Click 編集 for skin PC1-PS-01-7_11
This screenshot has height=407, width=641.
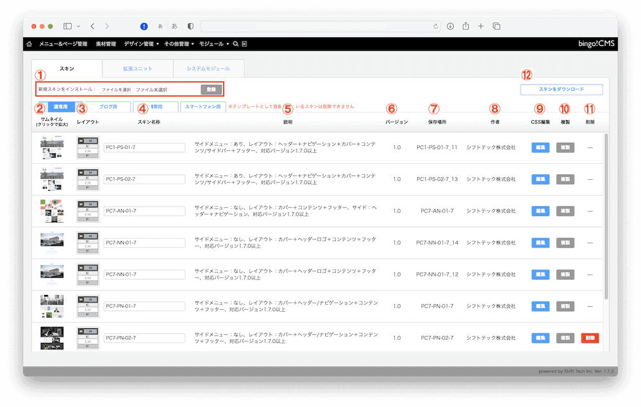coord(540,147)
